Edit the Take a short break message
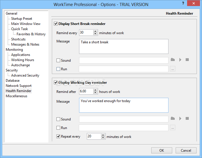Image resolution: width=202 pixels, height=158 pixels. tap(124, 46)
